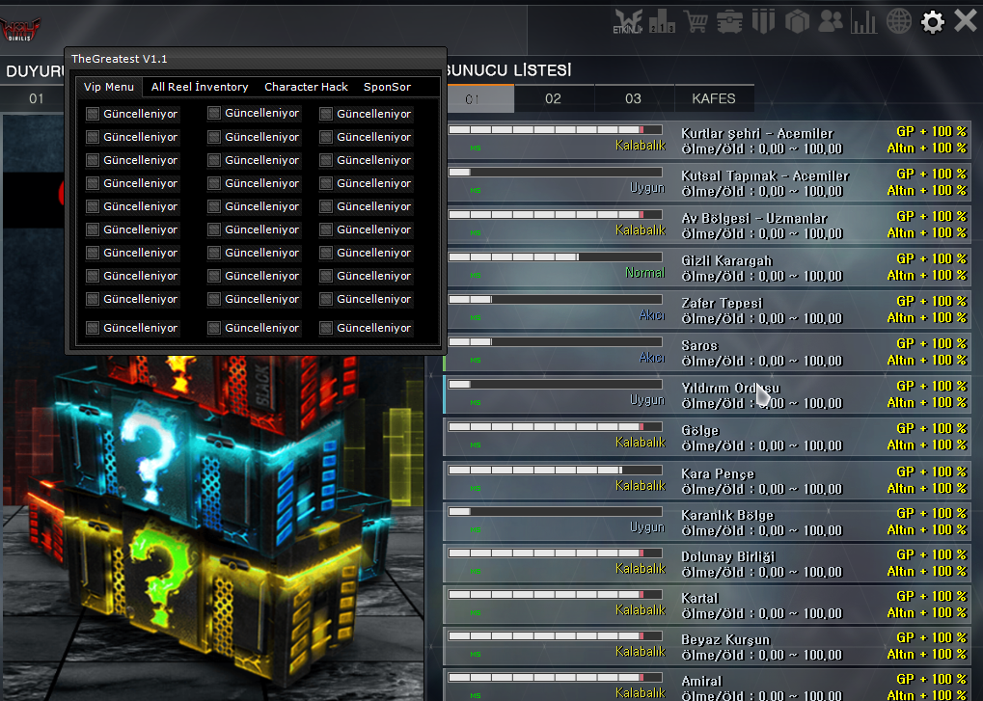Click the TheGreatest V1.1 title bar
Image resolution: width=983 pixels, height=701 pixels.
[255, 59]
